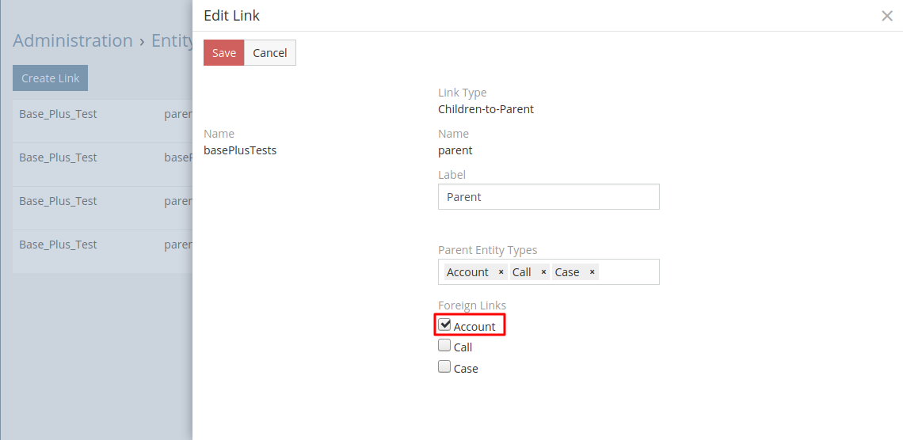Delete the Case entity tag via ×

pyautogui.click(x=592, y=272)
